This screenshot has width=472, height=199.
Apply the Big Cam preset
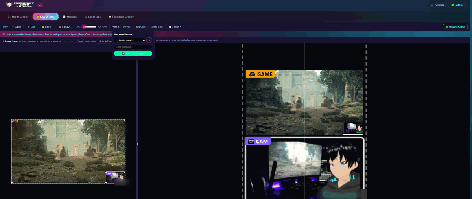141,27
